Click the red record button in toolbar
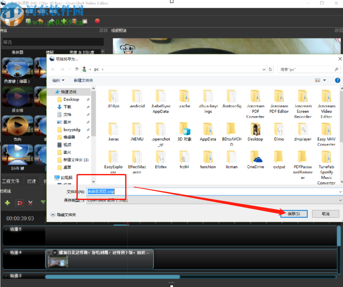This screenshot has width=343, height=287. tap(97, 21)
